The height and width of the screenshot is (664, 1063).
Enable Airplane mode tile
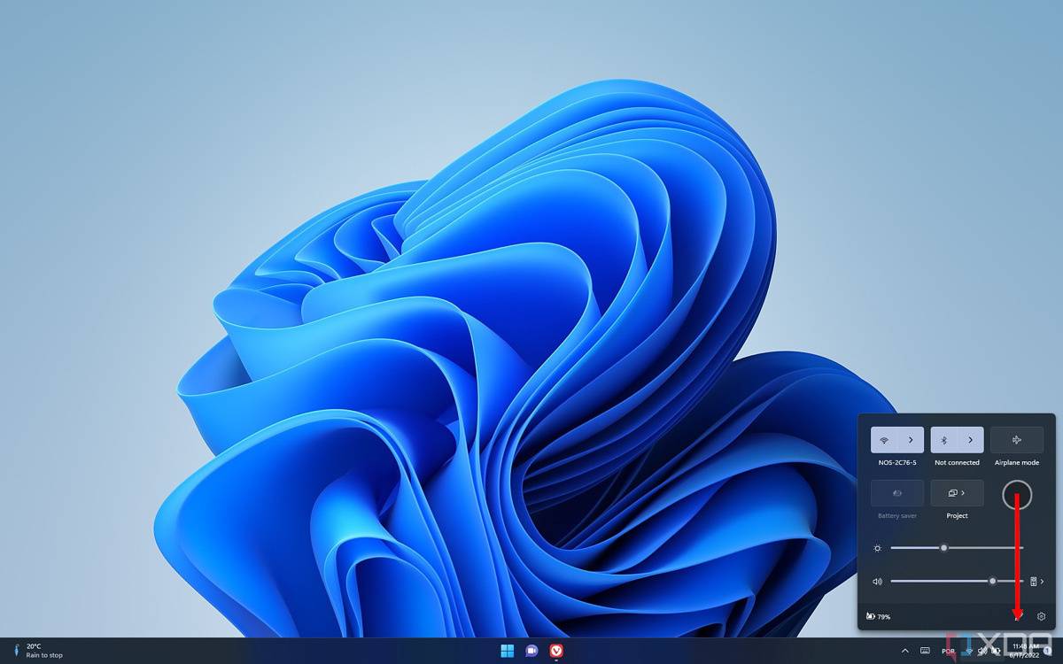(x=1017, y=440)
